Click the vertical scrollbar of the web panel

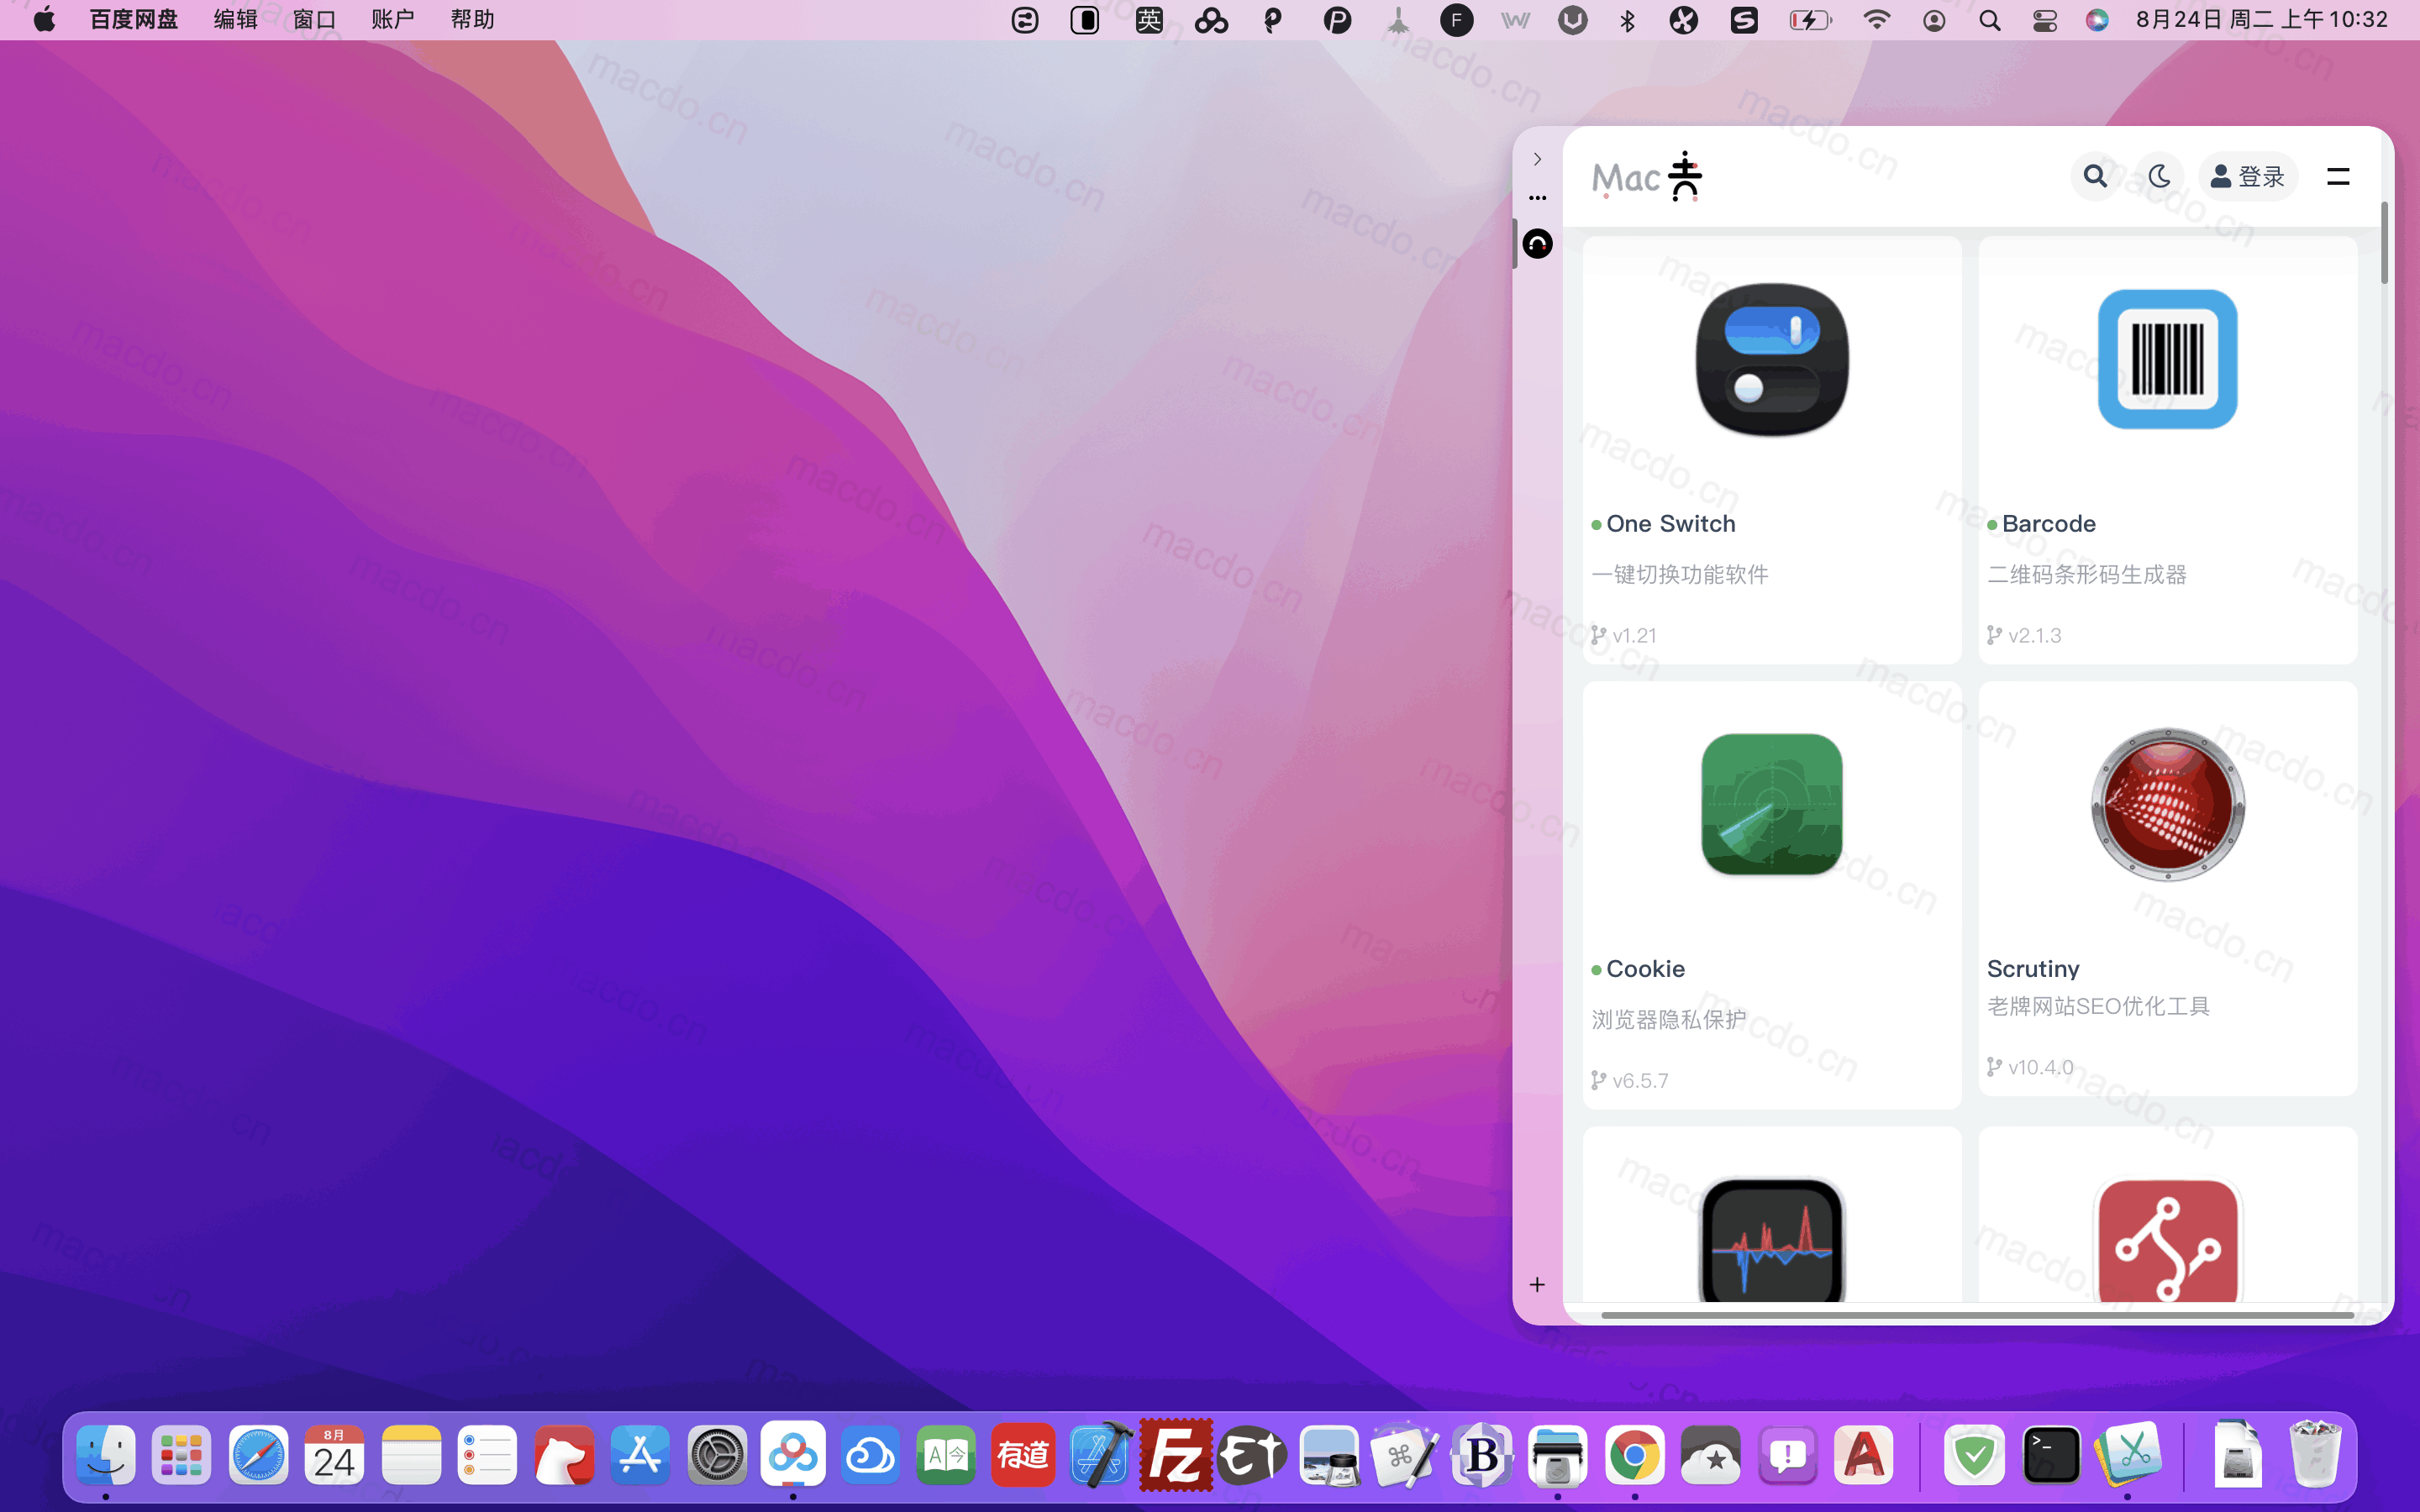tap(2384, 243)
